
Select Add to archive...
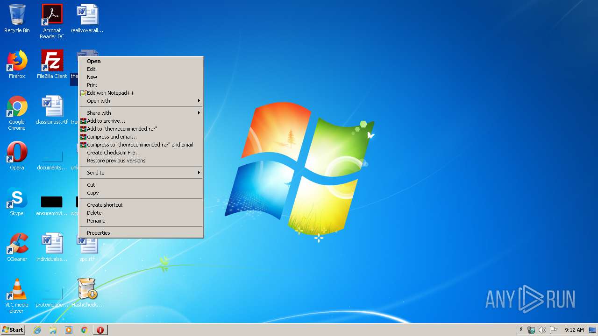(x=141, y=121)
